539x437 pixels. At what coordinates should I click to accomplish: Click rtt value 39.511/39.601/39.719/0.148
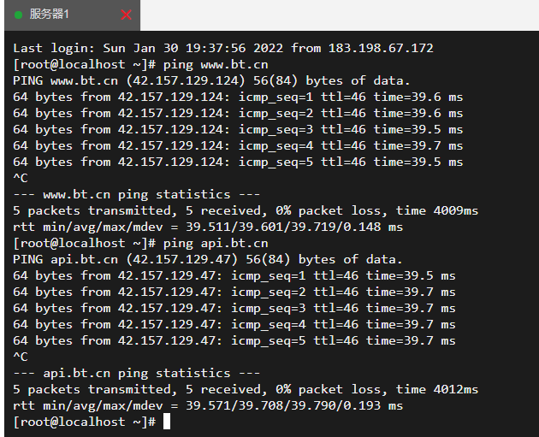click(283, 227)
